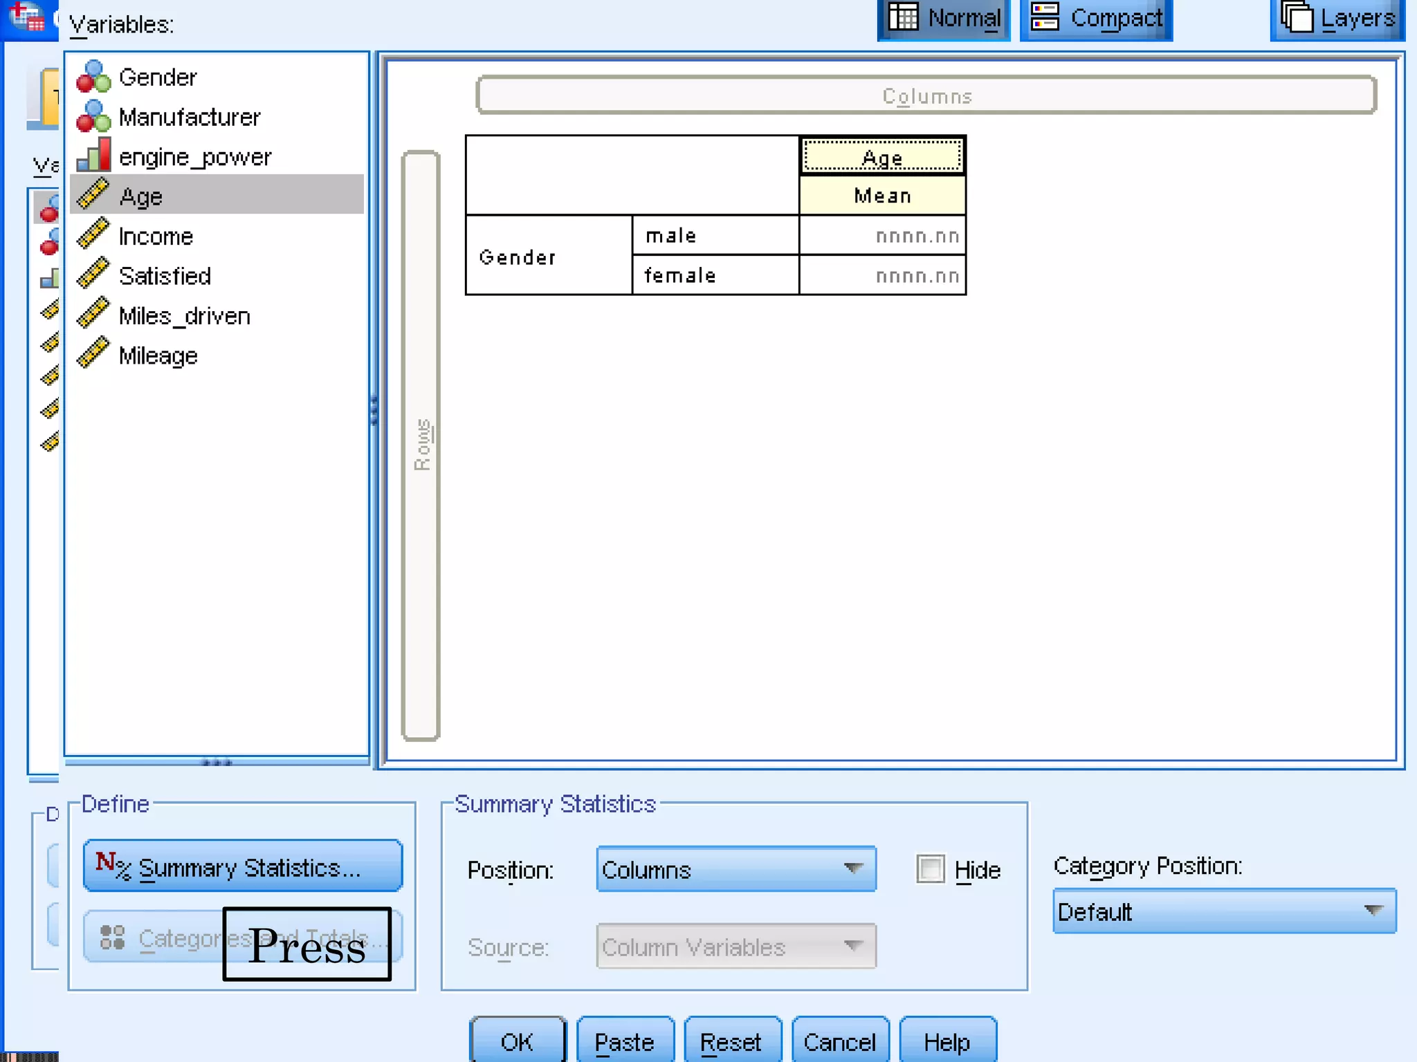Click the OK button
Screen dimensions: 1417x1062
518,1041
